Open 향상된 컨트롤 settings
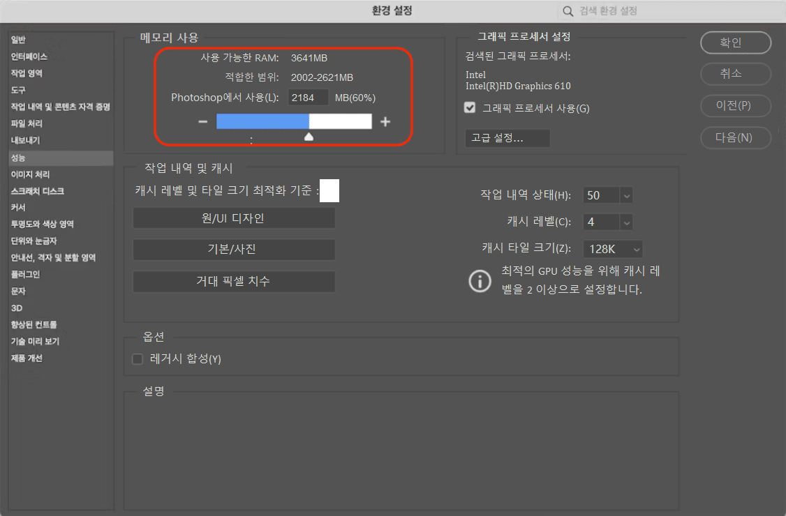 coord(34,325)
